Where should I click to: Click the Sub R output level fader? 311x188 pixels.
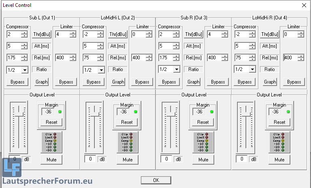pyautogui.click(x=170, y=114)
